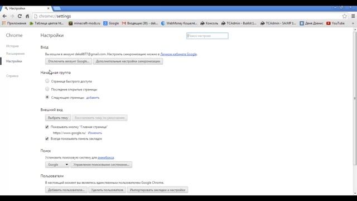Click Удалить пользователя button
Image resolution: width=357 pixels, height=201 pixels.
click(x=107, y=190)
